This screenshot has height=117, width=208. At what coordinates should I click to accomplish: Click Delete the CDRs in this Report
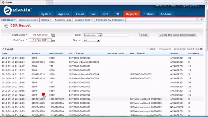coord(177,35)
